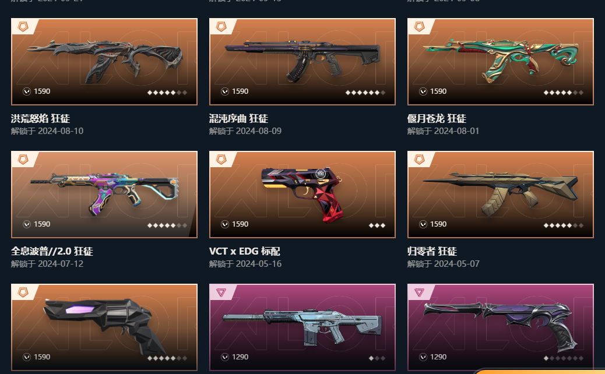Screen dimensions: 605x374
Task: Click the upgrade level diamonds on 归零者 card
Action: click(x=564, y=225)
